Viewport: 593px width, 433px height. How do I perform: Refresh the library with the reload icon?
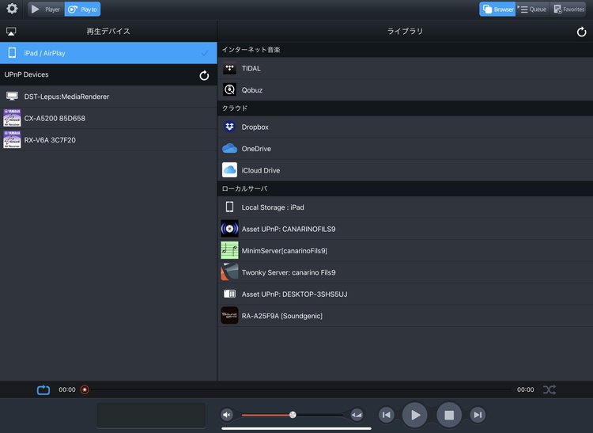[582, 32]
